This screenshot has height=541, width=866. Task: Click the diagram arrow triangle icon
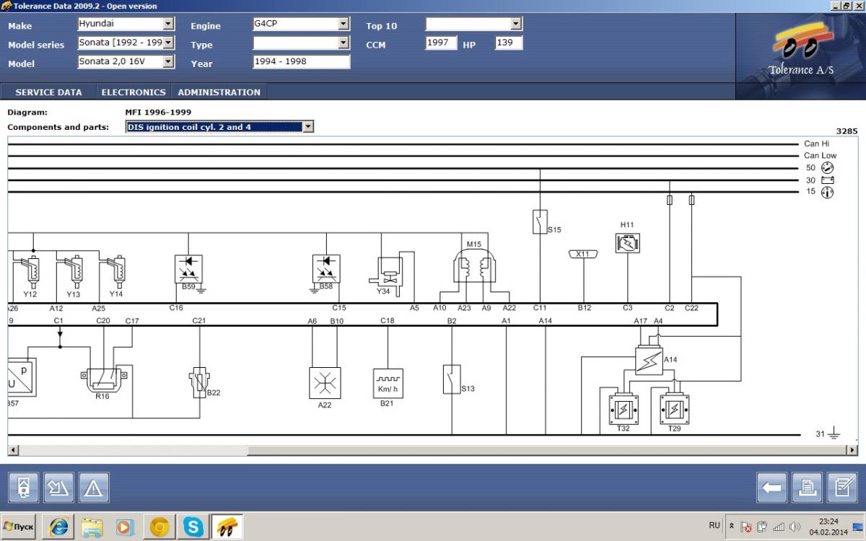tap(58, 488)
